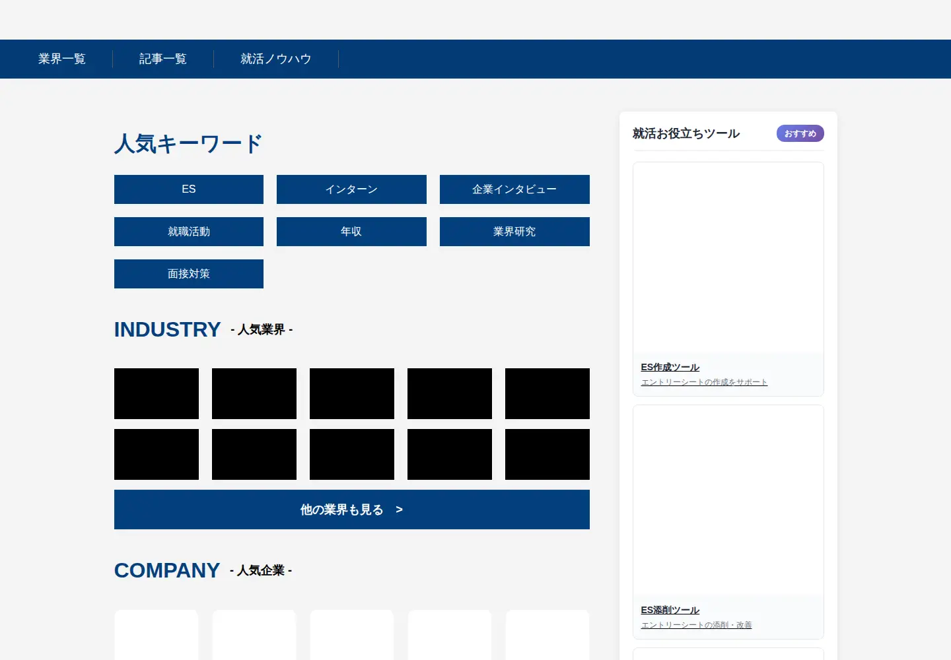Click the COMPANY heading text
This screenshot has width=951, height=660.
[167, 570]
